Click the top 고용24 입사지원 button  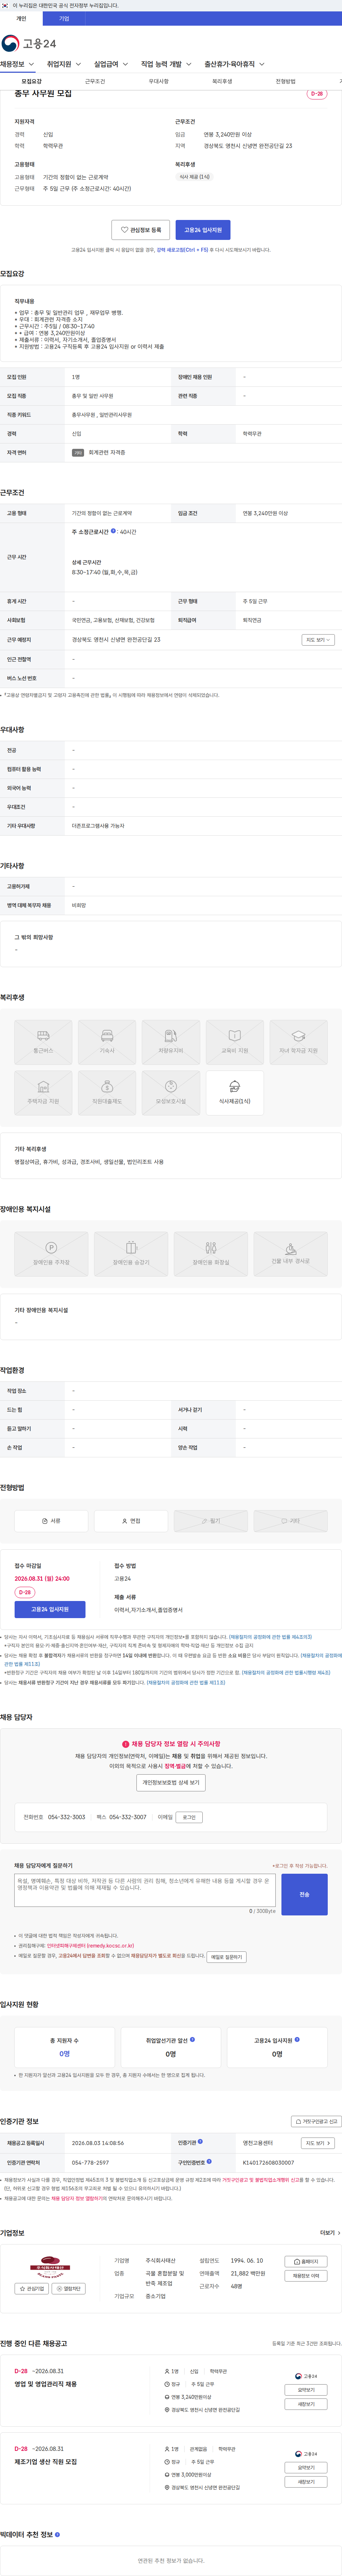(203, 230)
